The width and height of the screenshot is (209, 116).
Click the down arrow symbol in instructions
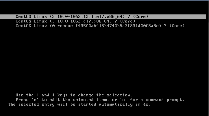tap(53, 95)
